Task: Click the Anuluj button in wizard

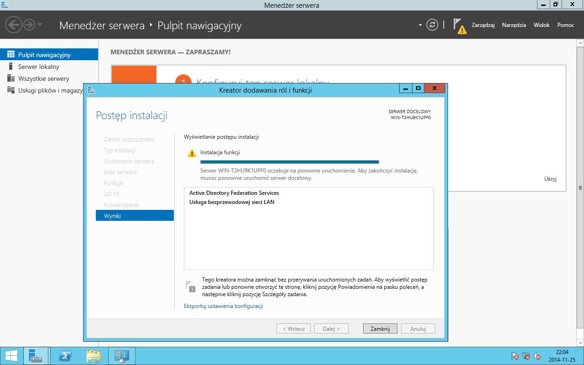Action: point(418,328)
